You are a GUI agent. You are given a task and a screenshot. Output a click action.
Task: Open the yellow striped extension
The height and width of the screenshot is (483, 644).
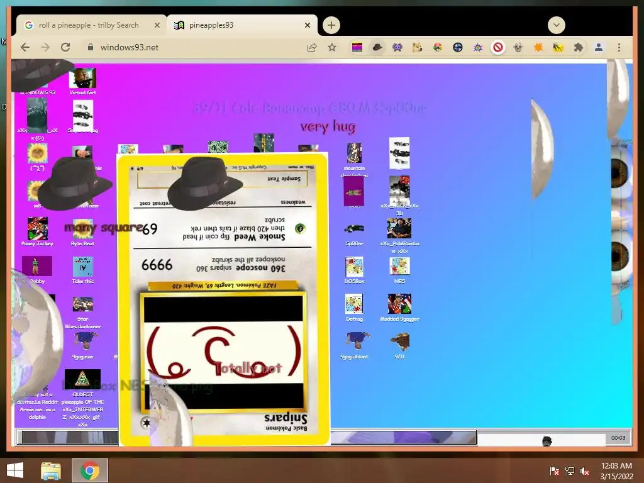(558, 48)
